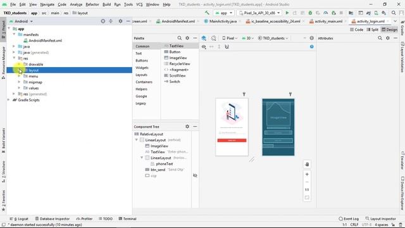Toggle view options eye icon in design toolbar
405x228 pixels.
(204, 47)
